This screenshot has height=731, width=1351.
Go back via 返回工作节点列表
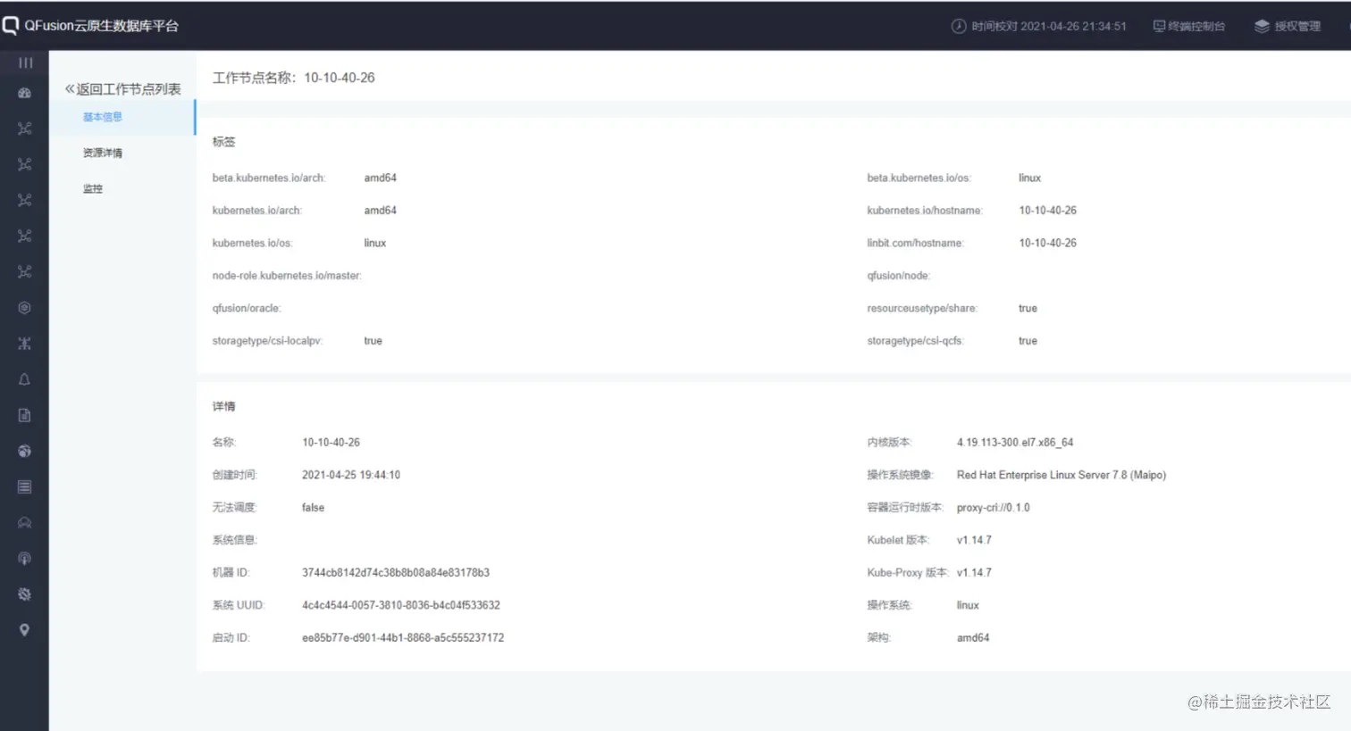click(x=122, y=89)
